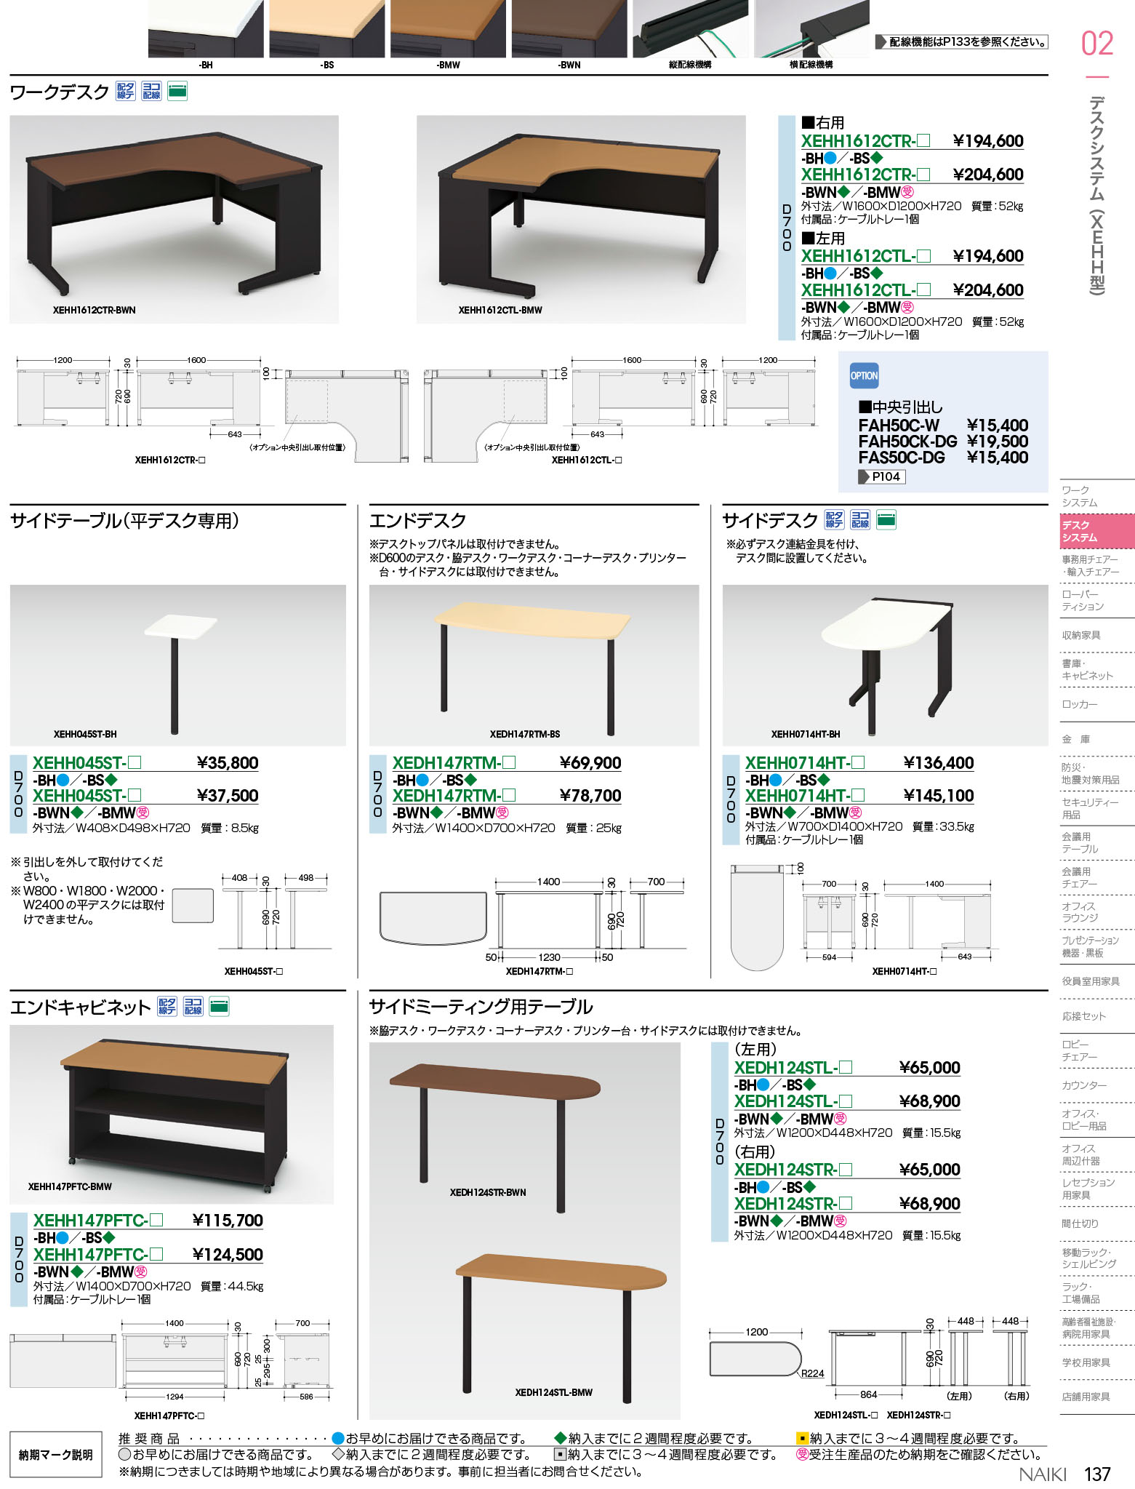Click the arrow before the P133 wiring reference note
The image size is (1135, 1489).
[x=881, y=42]
